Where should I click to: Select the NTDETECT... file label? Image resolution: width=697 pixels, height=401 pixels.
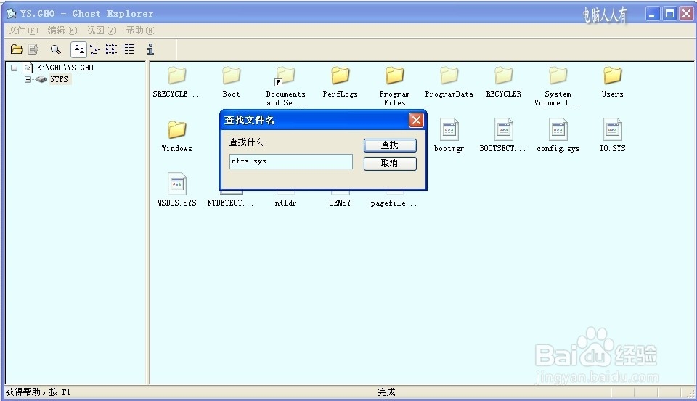(230, 203)
